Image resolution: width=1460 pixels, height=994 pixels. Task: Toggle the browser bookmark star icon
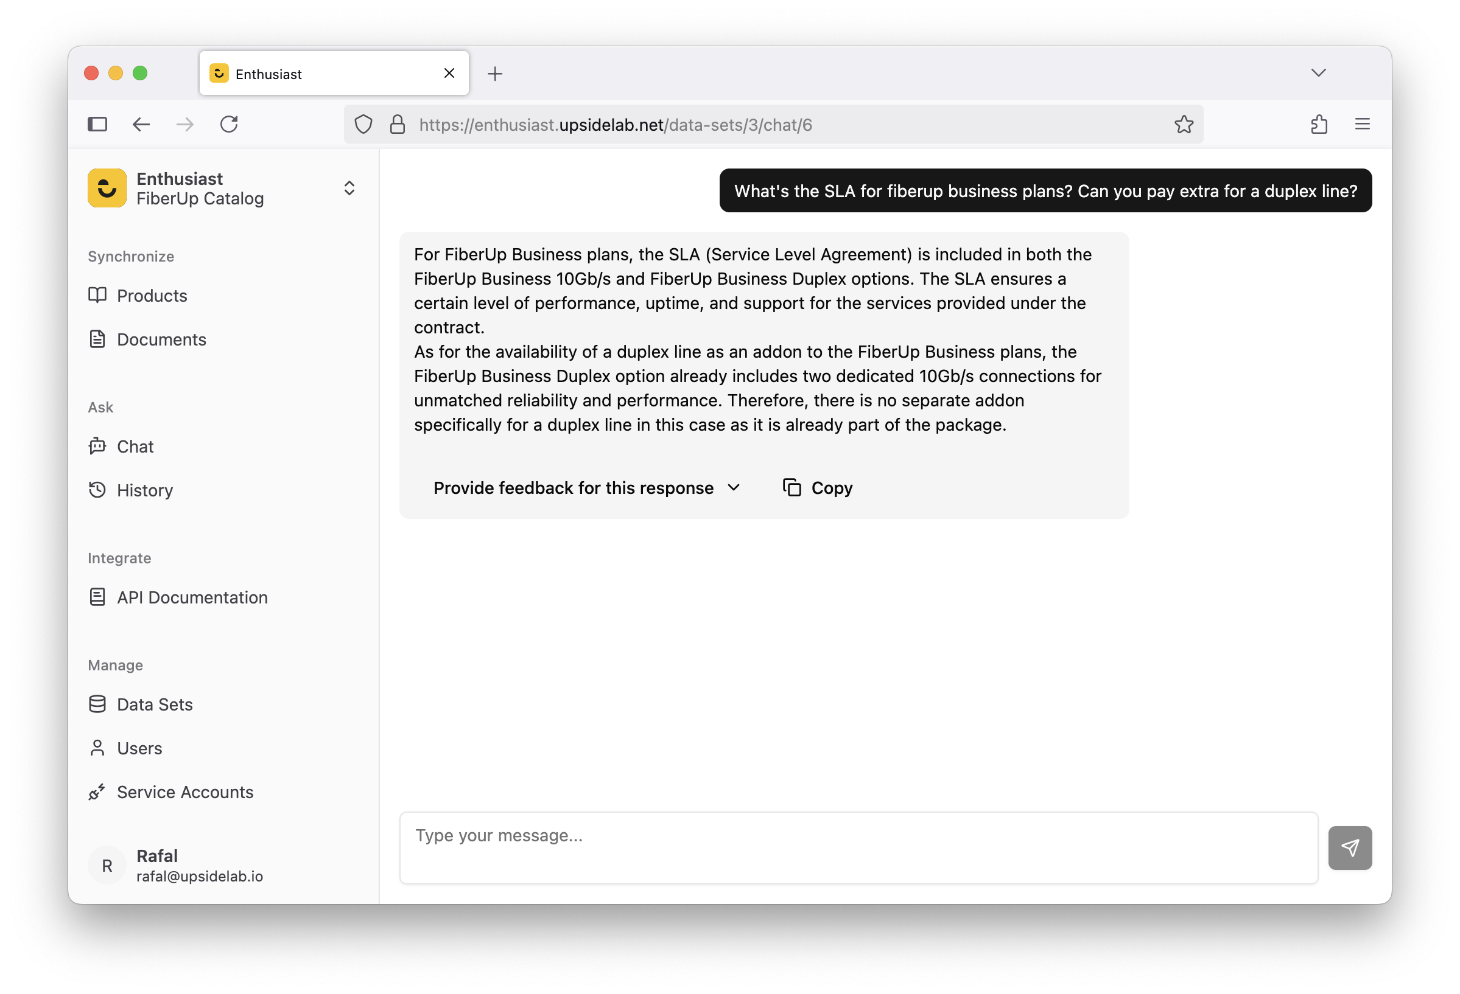(1184, 123)
